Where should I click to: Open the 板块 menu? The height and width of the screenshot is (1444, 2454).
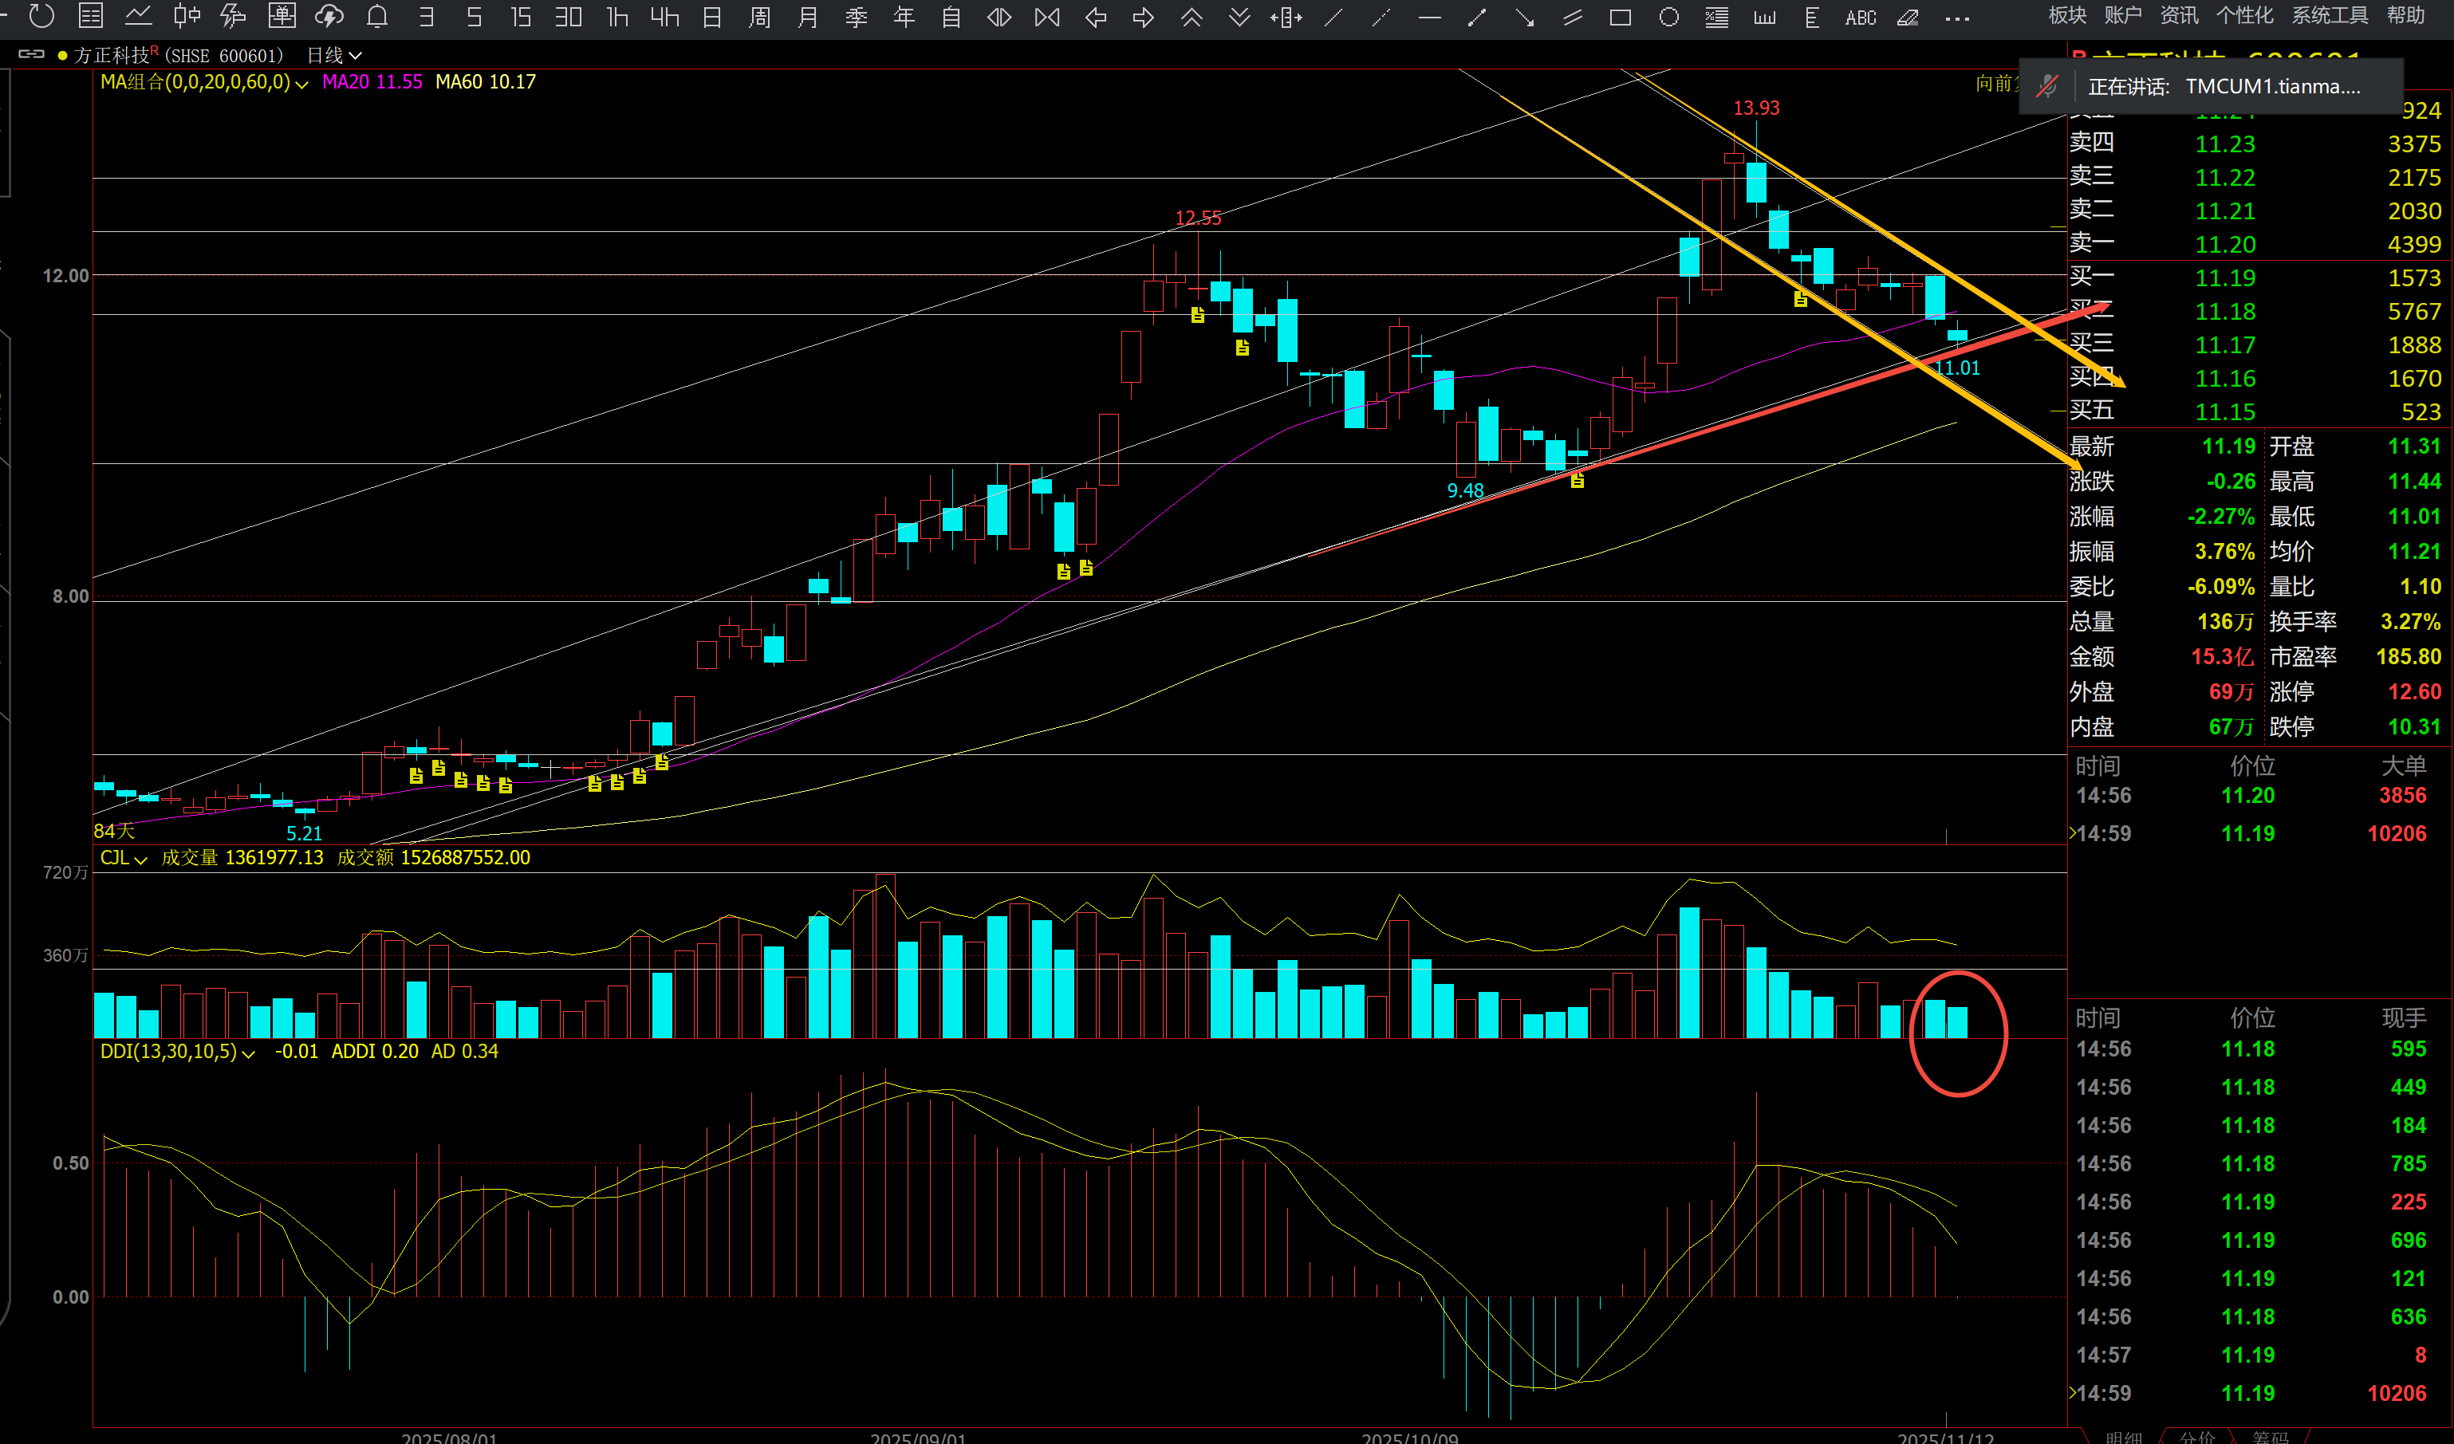click(2066, 14)
